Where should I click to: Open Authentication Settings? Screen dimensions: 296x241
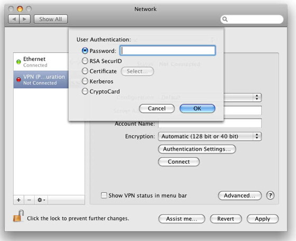point(197,149)
